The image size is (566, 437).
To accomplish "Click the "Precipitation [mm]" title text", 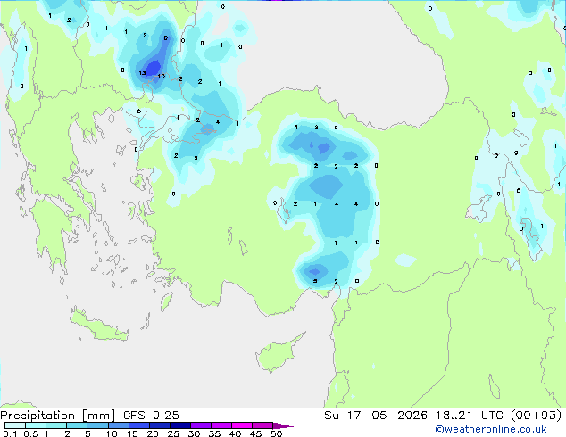I will coord(58,416).
